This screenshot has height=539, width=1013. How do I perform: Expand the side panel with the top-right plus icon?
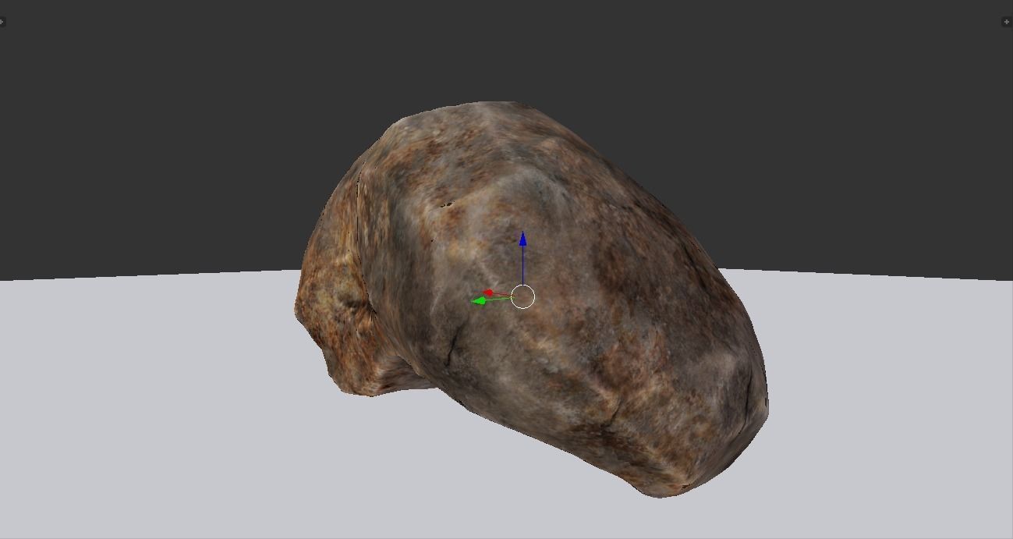click(x=1006, y=22)
